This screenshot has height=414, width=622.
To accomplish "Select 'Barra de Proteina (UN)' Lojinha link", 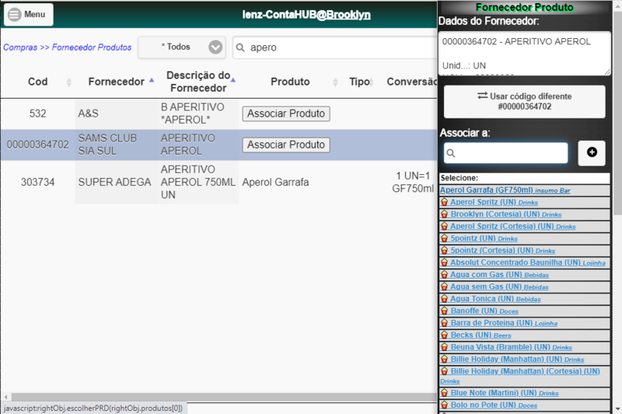I will click(504, 323).
